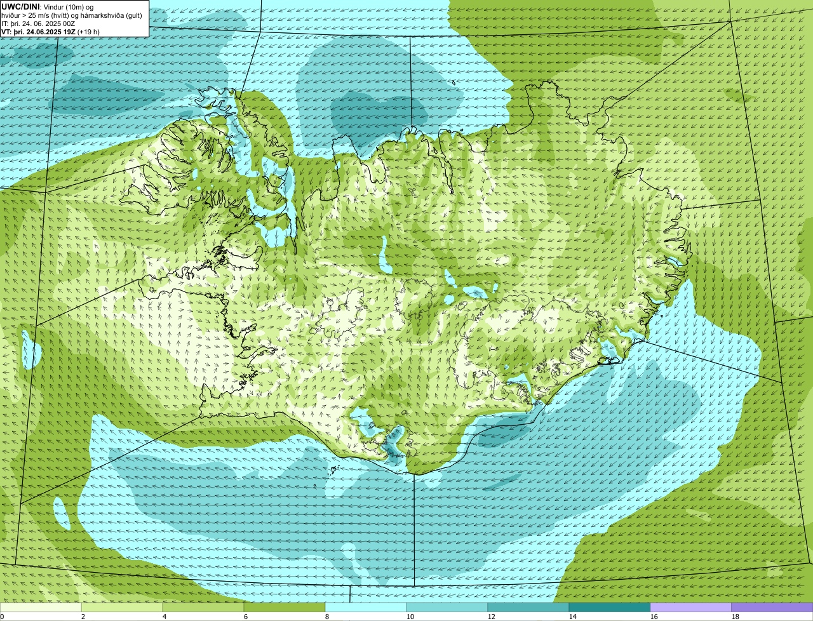Image resolution: width=813 pixels, height=621 pixels.
Task: Select the 10–12 m/s turquoise legend segment
Action: 447,608
